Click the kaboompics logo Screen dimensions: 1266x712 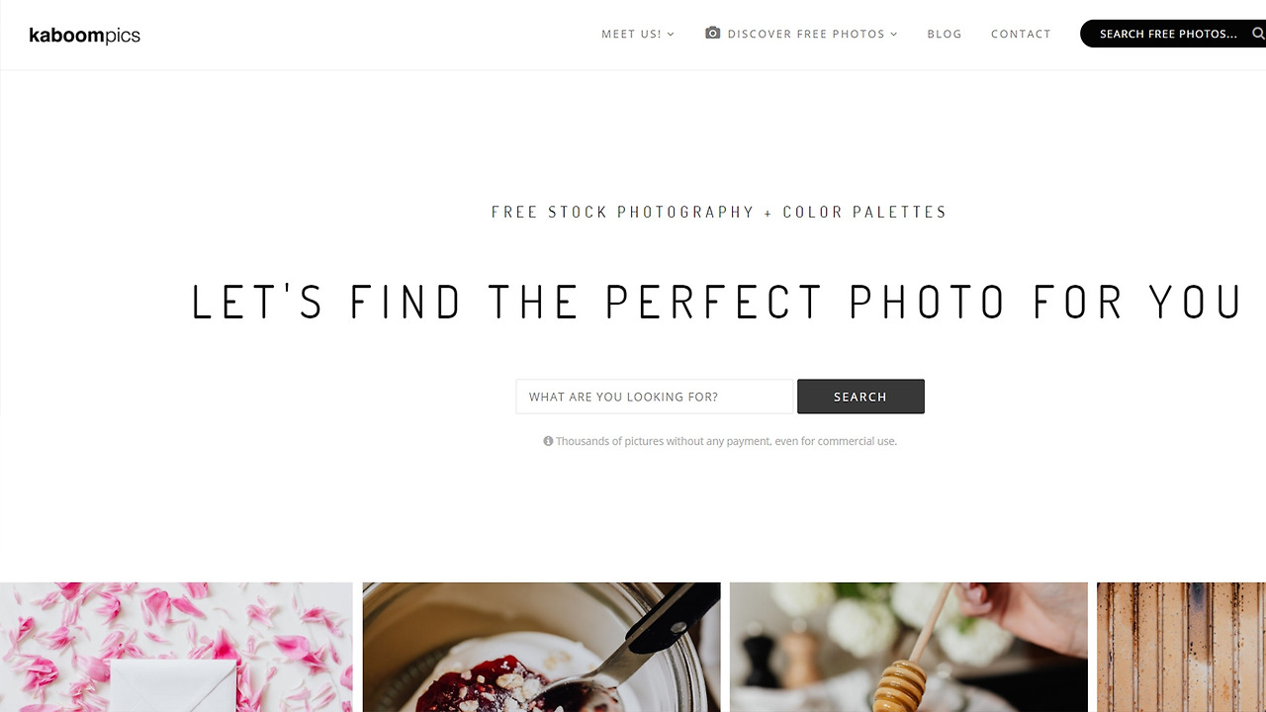pos(85,36)
